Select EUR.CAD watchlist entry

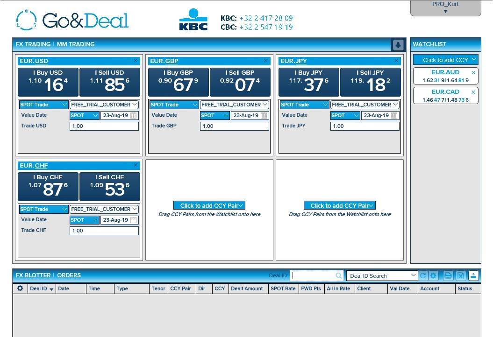pyautogui.click(x=445, y=95)
